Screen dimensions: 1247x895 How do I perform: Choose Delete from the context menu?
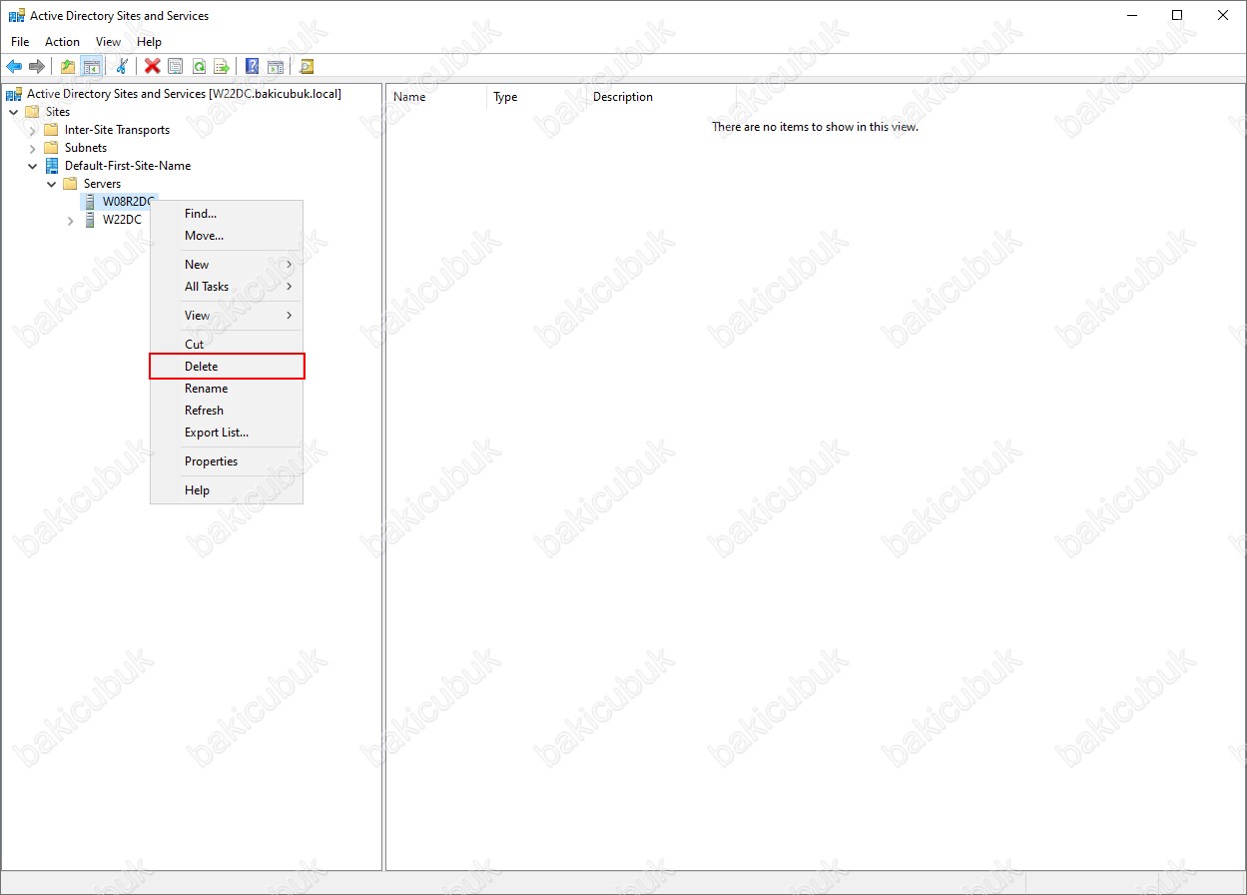coord(227,367)
